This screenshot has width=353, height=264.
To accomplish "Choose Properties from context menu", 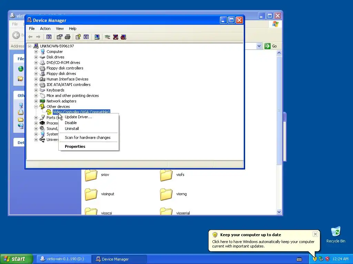I will pyautogui.click(x=88, y=146).
